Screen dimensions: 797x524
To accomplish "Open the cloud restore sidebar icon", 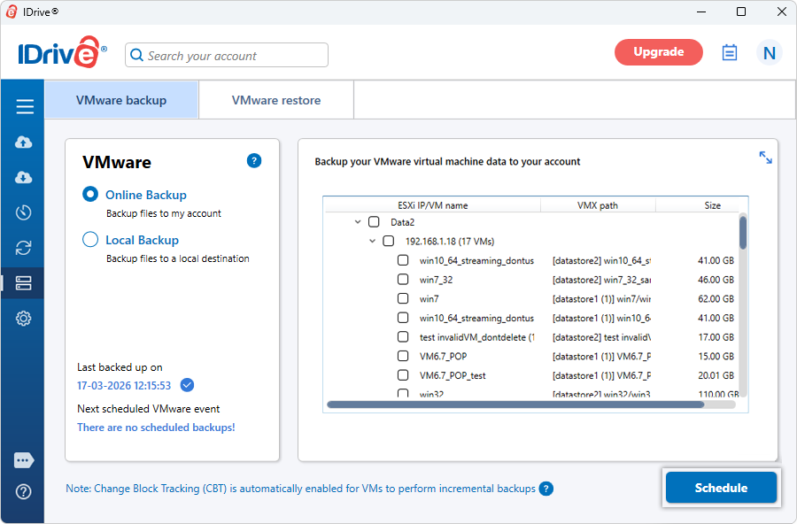I will point(24,178).
